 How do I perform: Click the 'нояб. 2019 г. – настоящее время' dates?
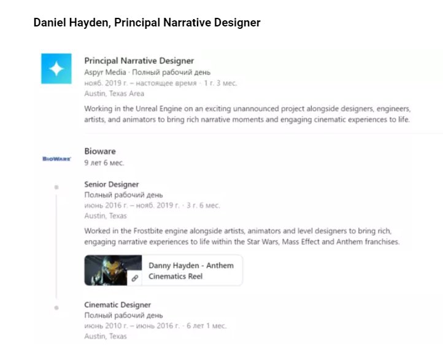[x=140, y=83]
